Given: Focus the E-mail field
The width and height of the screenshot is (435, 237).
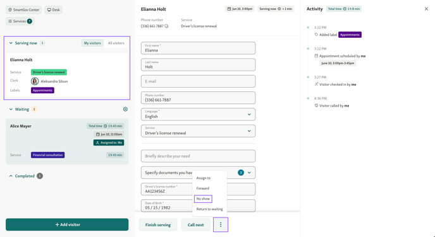Looking at the screenshot, I should click(x=198, y=81).
